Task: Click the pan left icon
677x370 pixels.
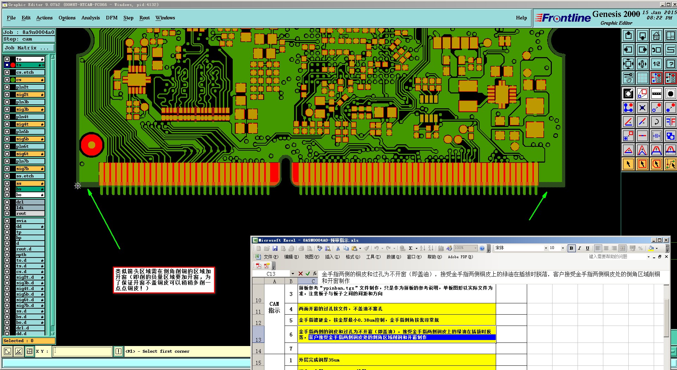Action: [628, 50]
